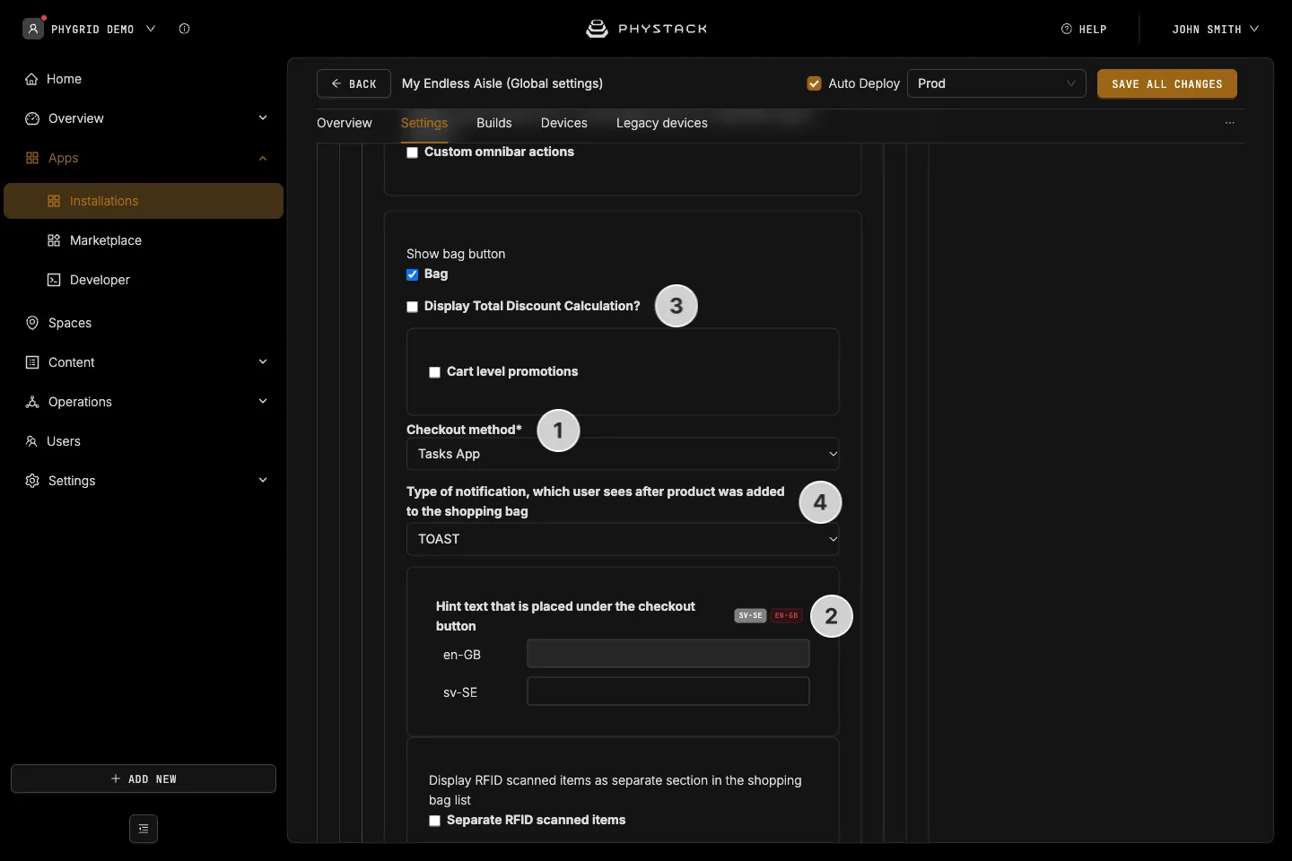Toggle the EN-GB language tag
Image resolution: width=1292 pixels, height=861 pixels.
(x=786, y=615)
